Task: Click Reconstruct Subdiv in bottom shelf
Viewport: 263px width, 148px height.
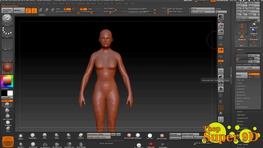Action: coord(99,134)
